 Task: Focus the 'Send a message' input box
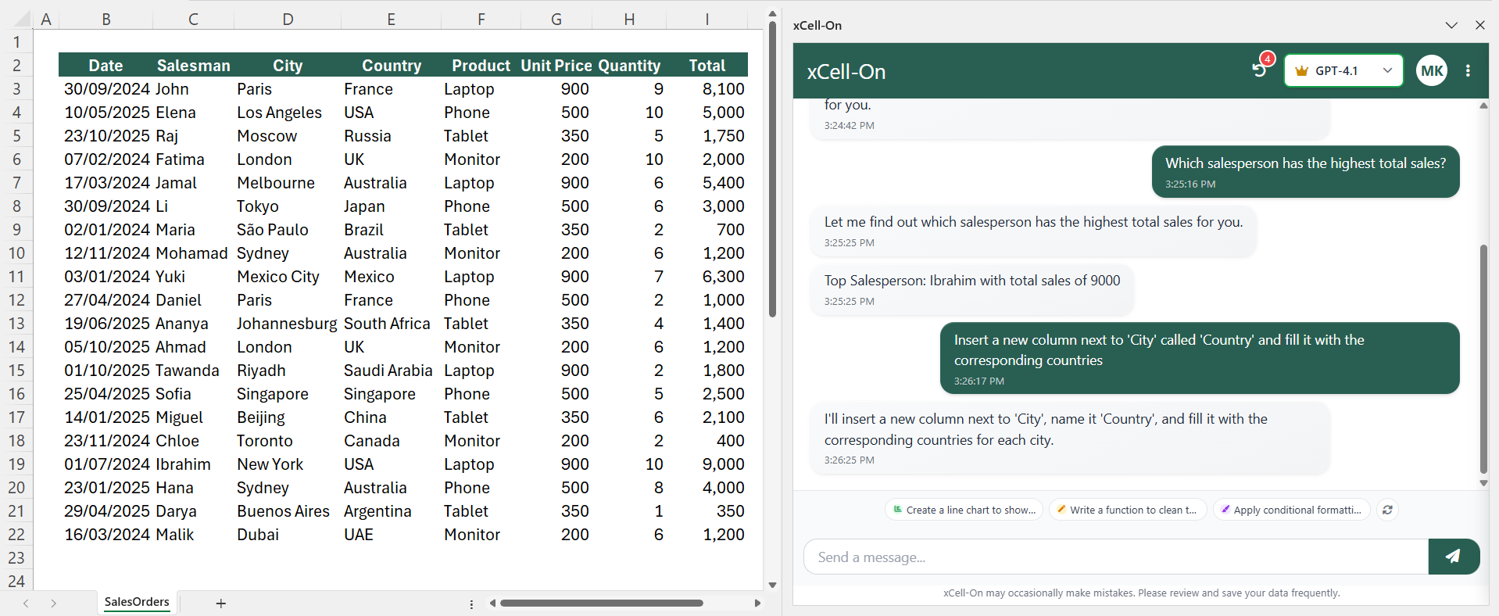coord(1115,557)
